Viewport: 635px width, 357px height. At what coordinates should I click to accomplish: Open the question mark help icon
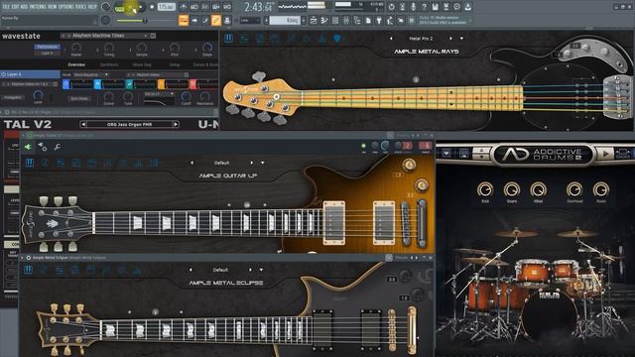click(424, 7)
